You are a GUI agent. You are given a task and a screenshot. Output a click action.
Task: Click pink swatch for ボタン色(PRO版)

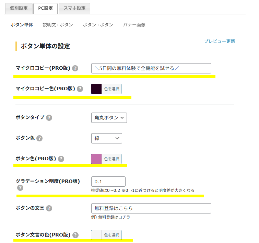pyautogui.click(x=96, y=159)
